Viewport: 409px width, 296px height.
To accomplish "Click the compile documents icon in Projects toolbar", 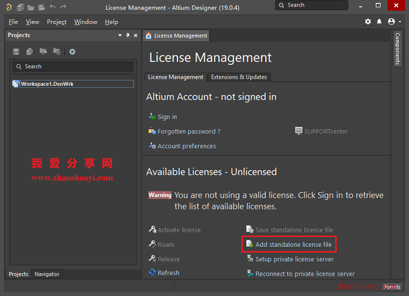I will tap(29, 52).
